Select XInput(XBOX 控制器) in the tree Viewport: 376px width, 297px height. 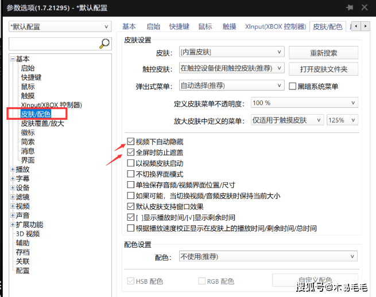[51, 105]
